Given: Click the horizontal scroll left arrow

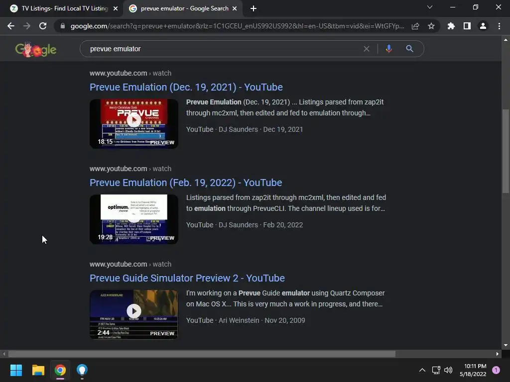Looking at the screenshot, I should point(4,354).
